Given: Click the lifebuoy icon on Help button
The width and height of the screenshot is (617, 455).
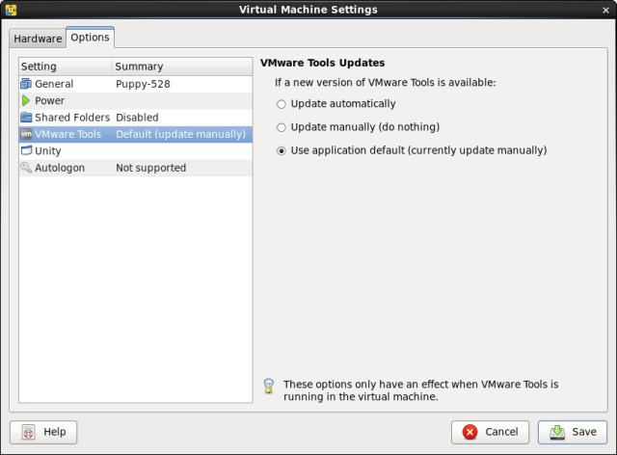Looking at the screenshot, I should point(29,432).
